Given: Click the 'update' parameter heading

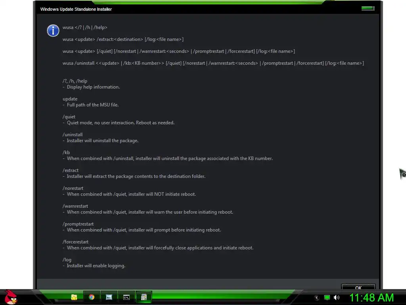Looking at the screenshot, I should click(x=70, y=99).
